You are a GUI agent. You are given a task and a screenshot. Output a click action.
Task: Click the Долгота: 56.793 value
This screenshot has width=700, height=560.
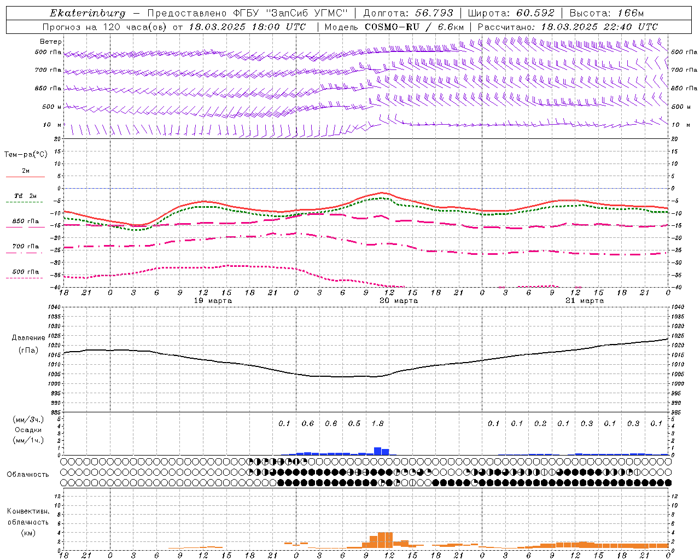tap(409, 13)
